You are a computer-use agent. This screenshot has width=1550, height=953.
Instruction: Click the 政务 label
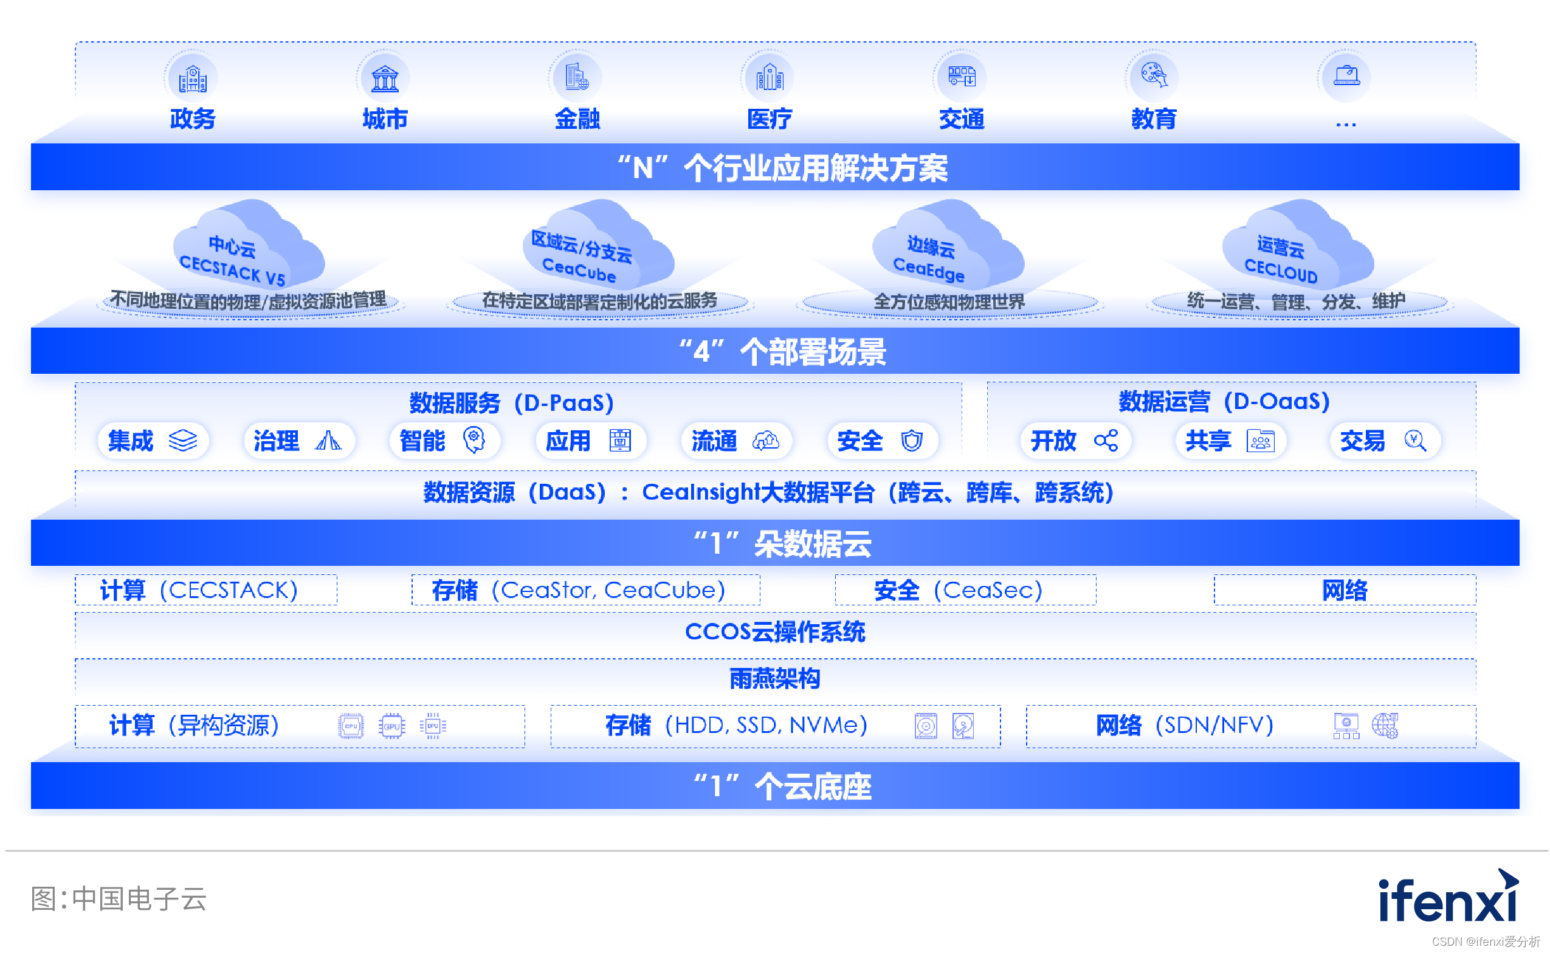coord(192,119)
